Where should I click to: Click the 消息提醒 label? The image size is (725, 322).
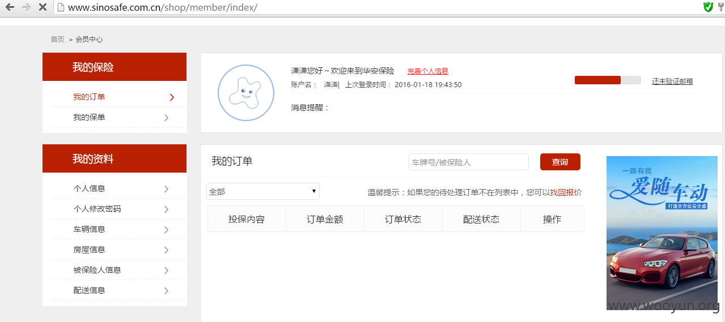pyautogui.click(x=310, y=108)
